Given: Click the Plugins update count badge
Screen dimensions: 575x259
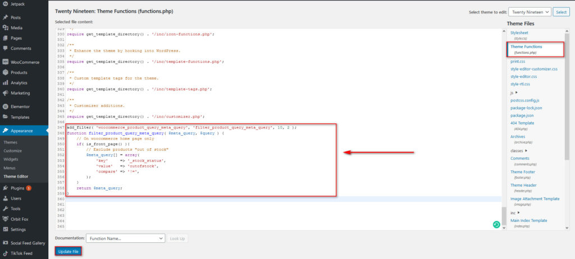Looking at the screenshot, I should (x=29, y=188).
